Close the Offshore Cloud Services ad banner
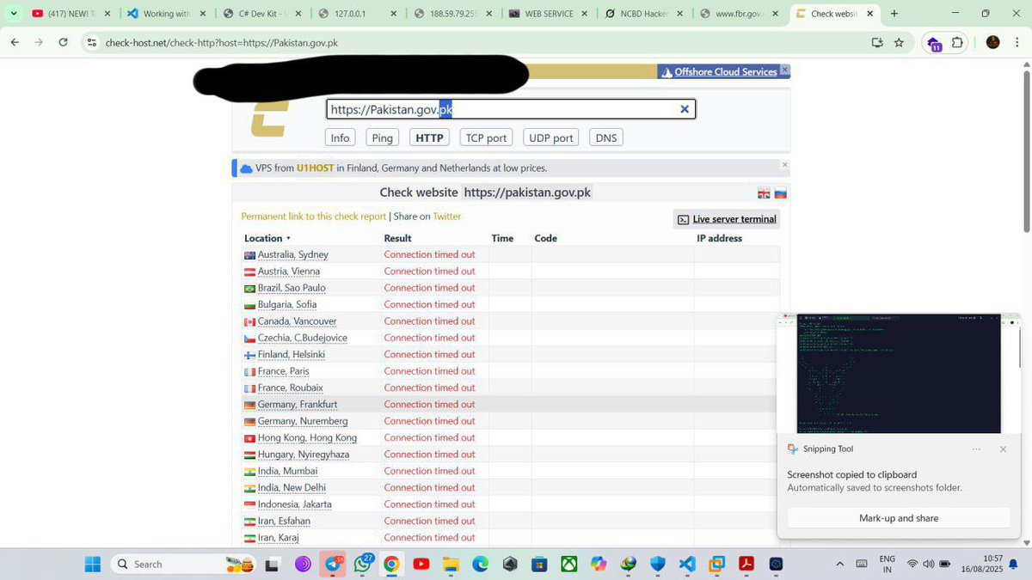The height and width of the screenshot is (580, 1032). coord(784,70)
